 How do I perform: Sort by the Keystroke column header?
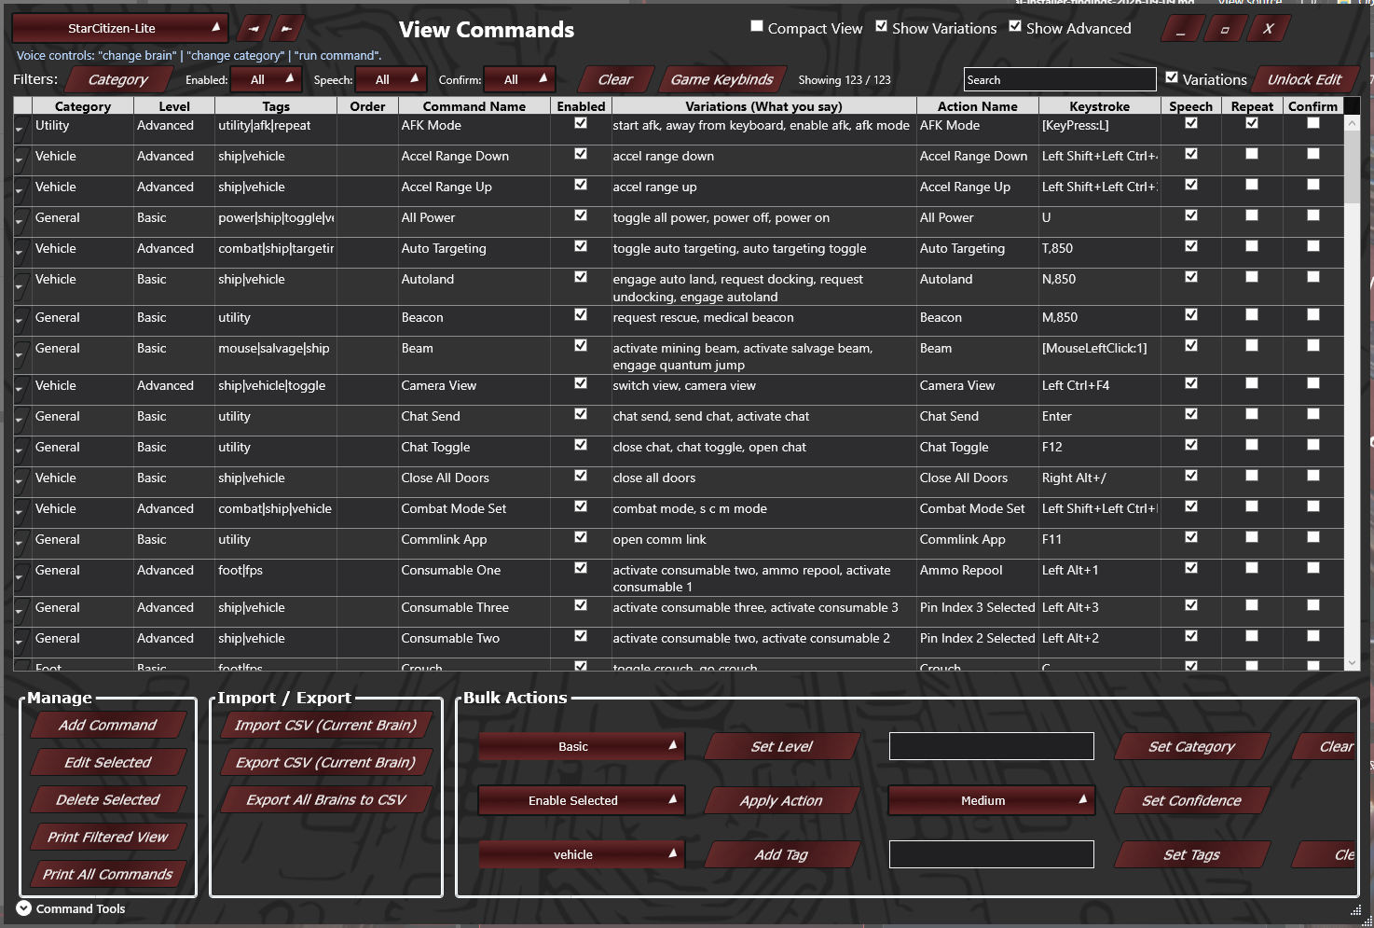[x=1100, y=106]
